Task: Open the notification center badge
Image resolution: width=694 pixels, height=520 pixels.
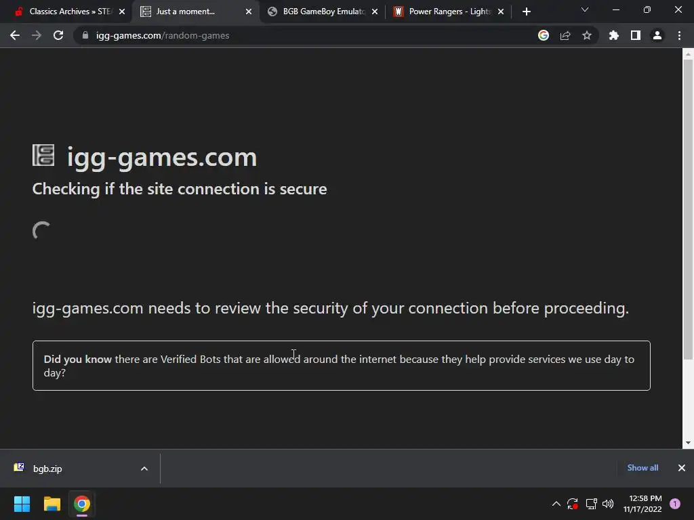Action: click(675, 504)
